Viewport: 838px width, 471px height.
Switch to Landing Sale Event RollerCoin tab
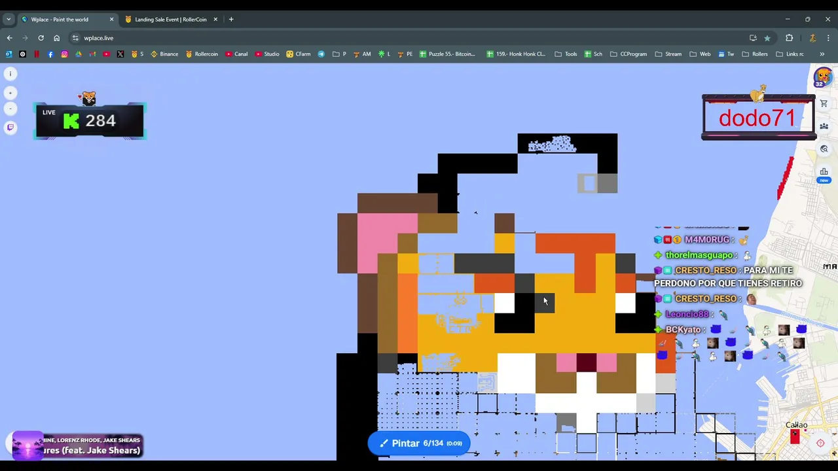click(x=171, y=20)
